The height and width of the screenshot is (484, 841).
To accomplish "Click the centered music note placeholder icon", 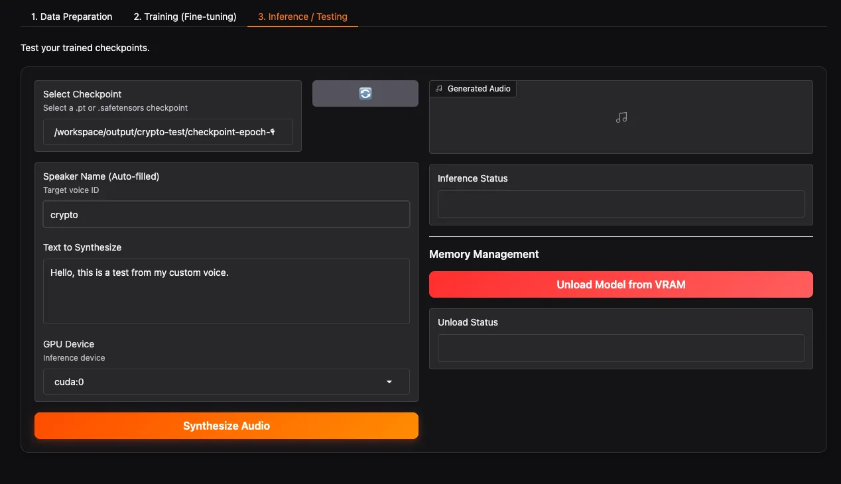I will coord(621,117).
